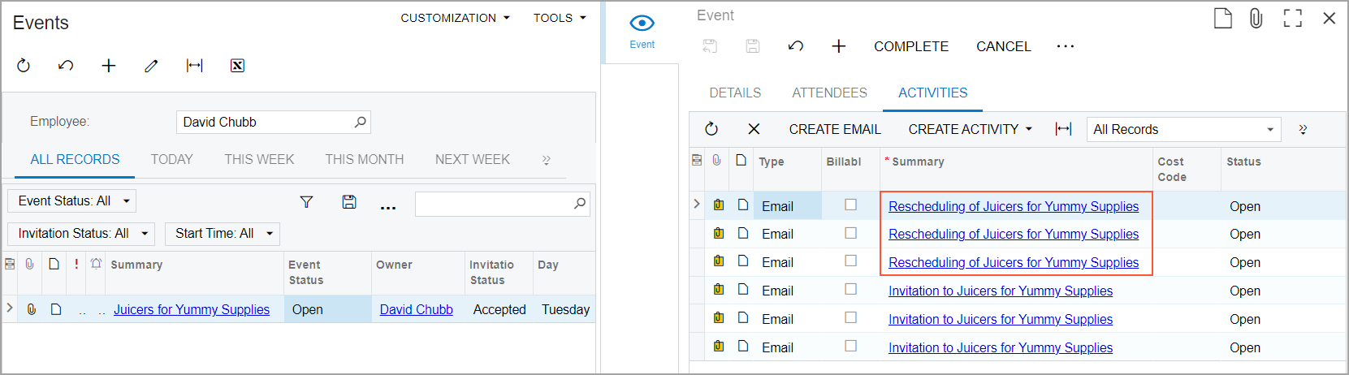
Task: Open the Juicers for Yummy Supplies link
Action: pos(192,309)
